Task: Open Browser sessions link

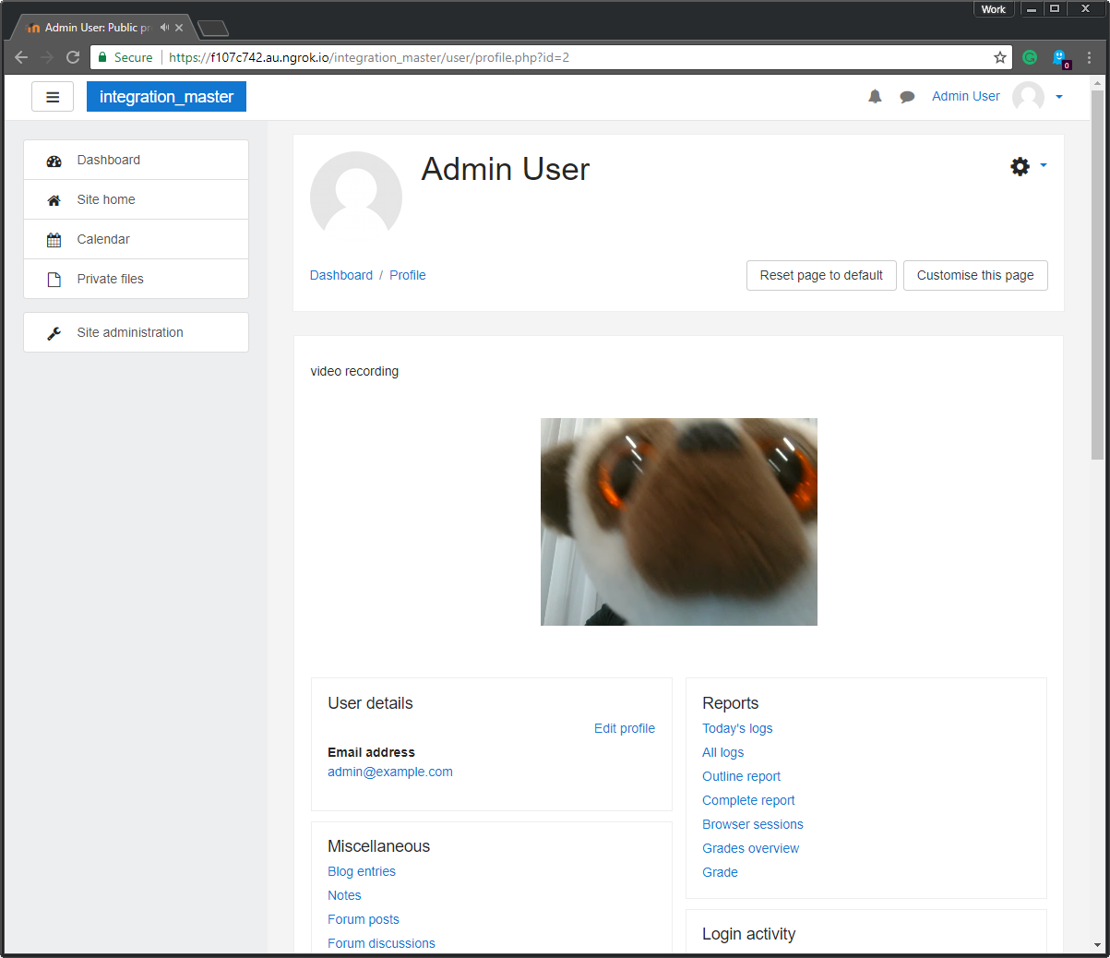Action: 753,824
